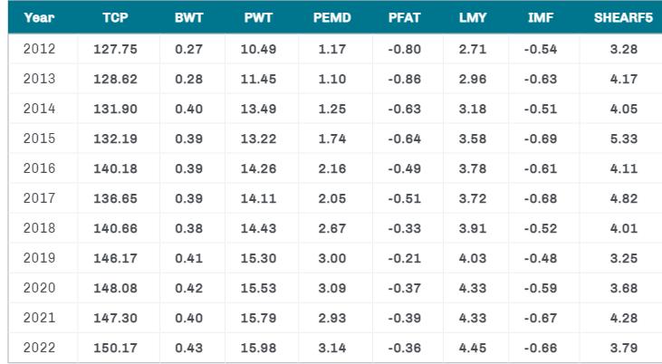
Task: Select the 2012 year row cell
Action: [39, 49]
